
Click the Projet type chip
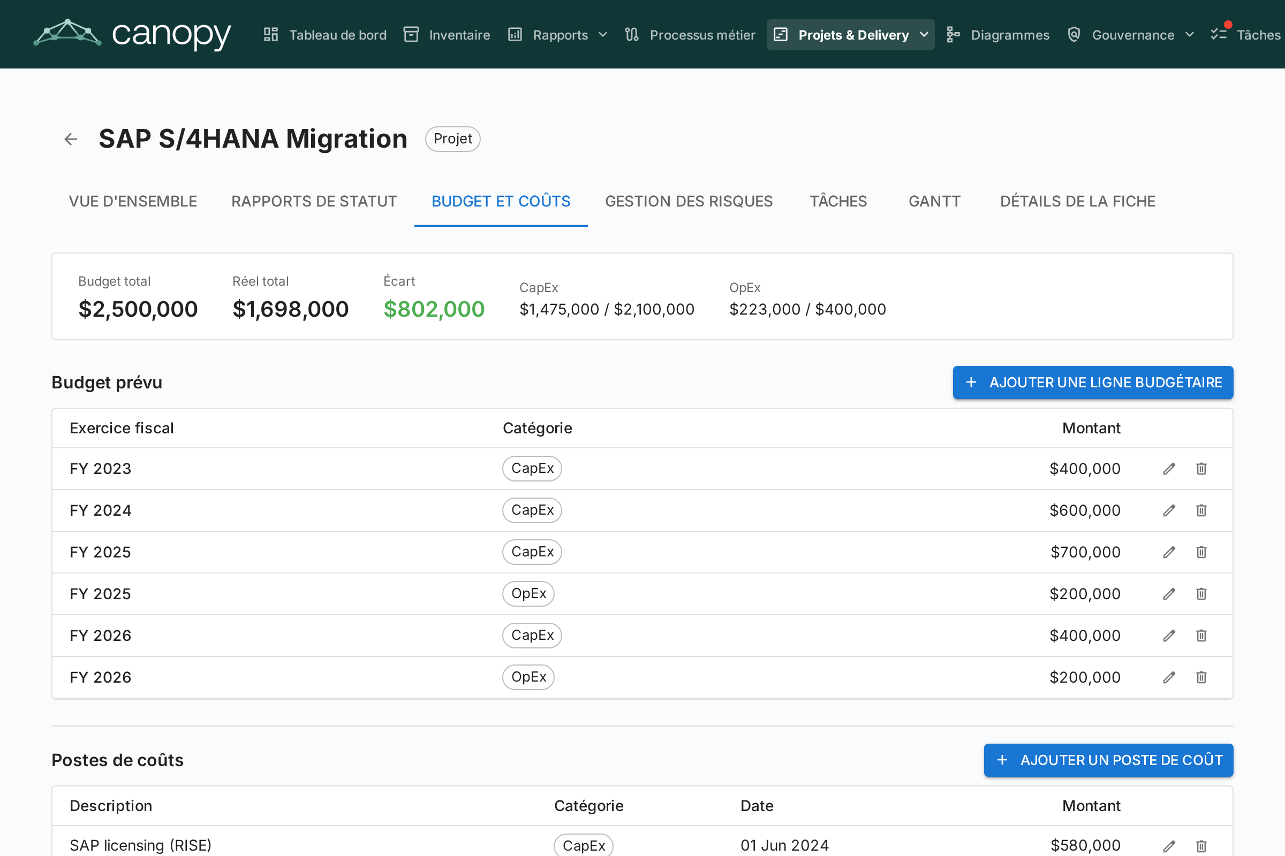[x=453, y=139]
